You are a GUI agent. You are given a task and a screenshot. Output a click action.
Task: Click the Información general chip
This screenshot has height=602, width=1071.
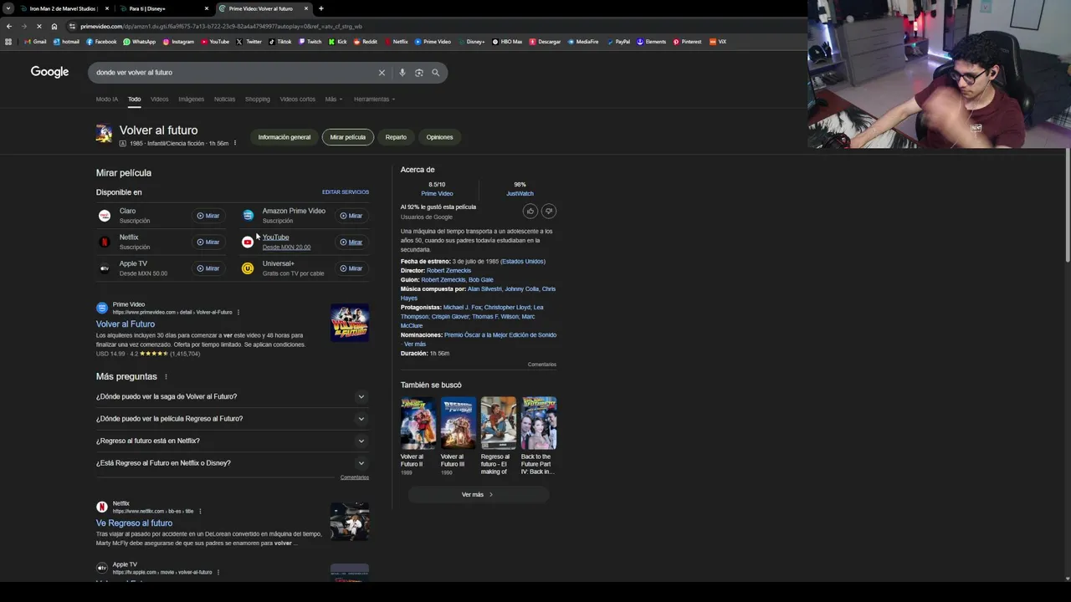(x=284, y=137)
